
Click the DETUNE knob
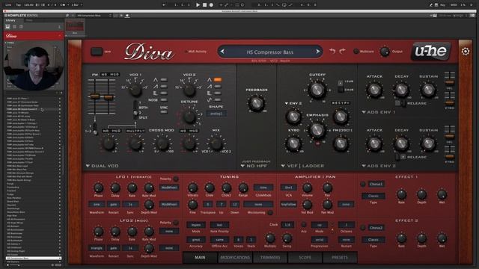tap(189, 117)
